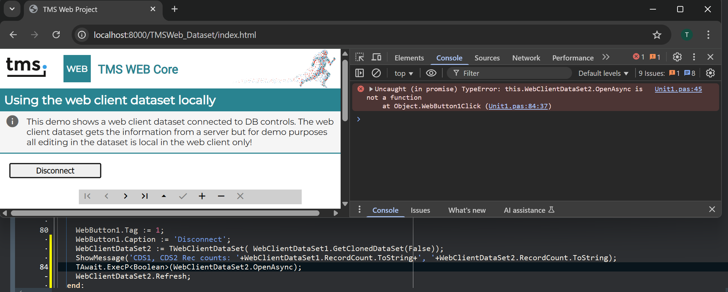Select the Console tab in the top bar
Image resolution: width=728 pixels, height=292 pixels.
(x=449, y=58)
